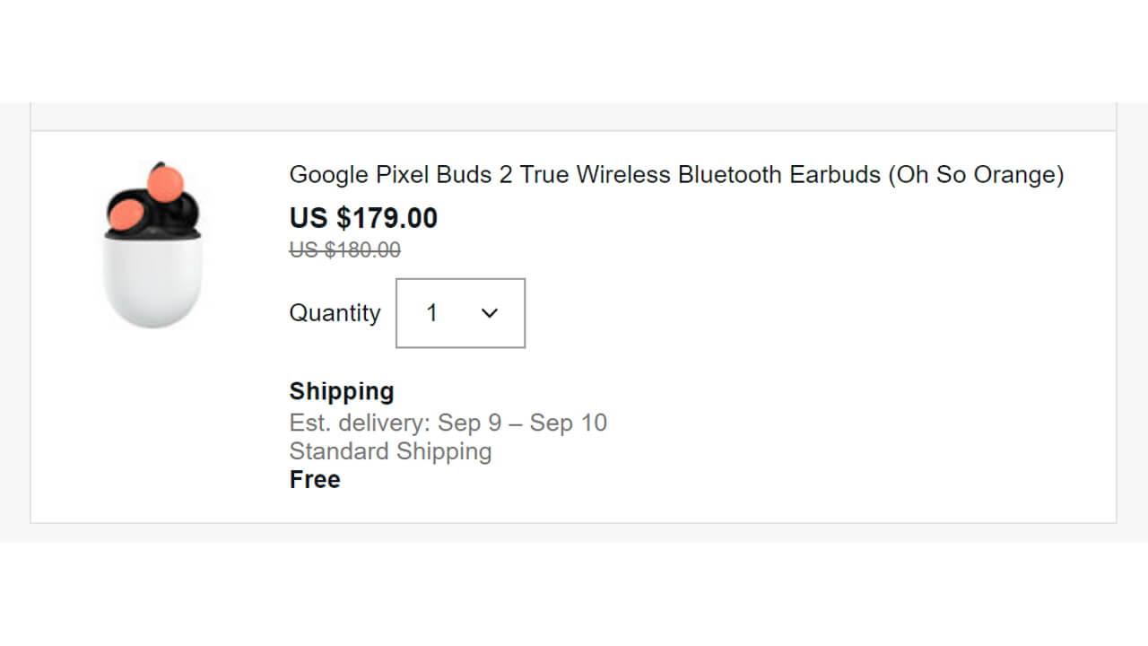This screenshot has height=646, width=1148.
Task: Click the crossed-out US $180.00 price
Action: click(344, 250)
